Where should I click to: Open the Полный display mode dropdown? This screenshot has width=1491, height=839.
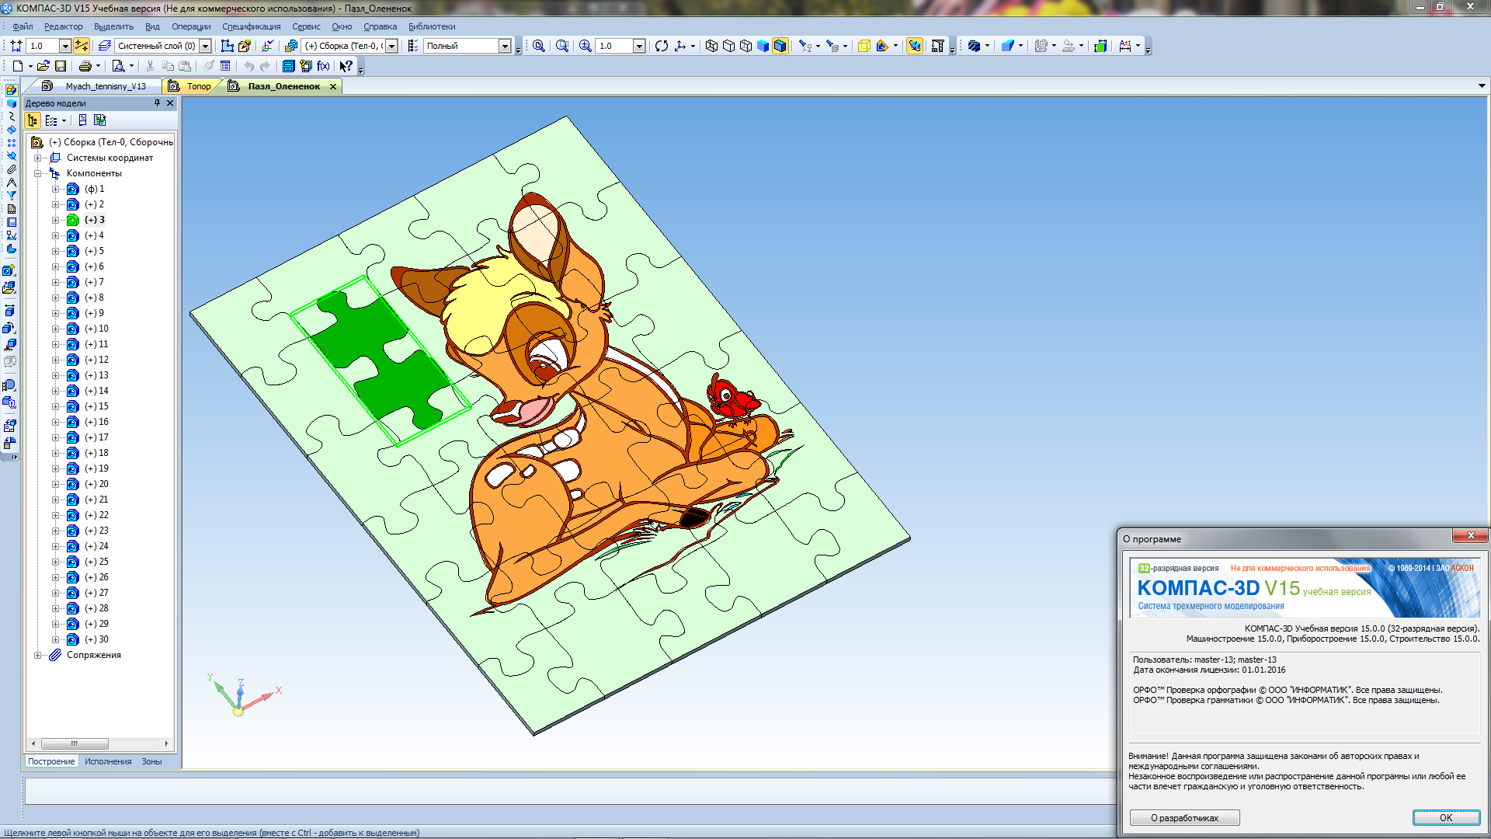tap(505, 46)
